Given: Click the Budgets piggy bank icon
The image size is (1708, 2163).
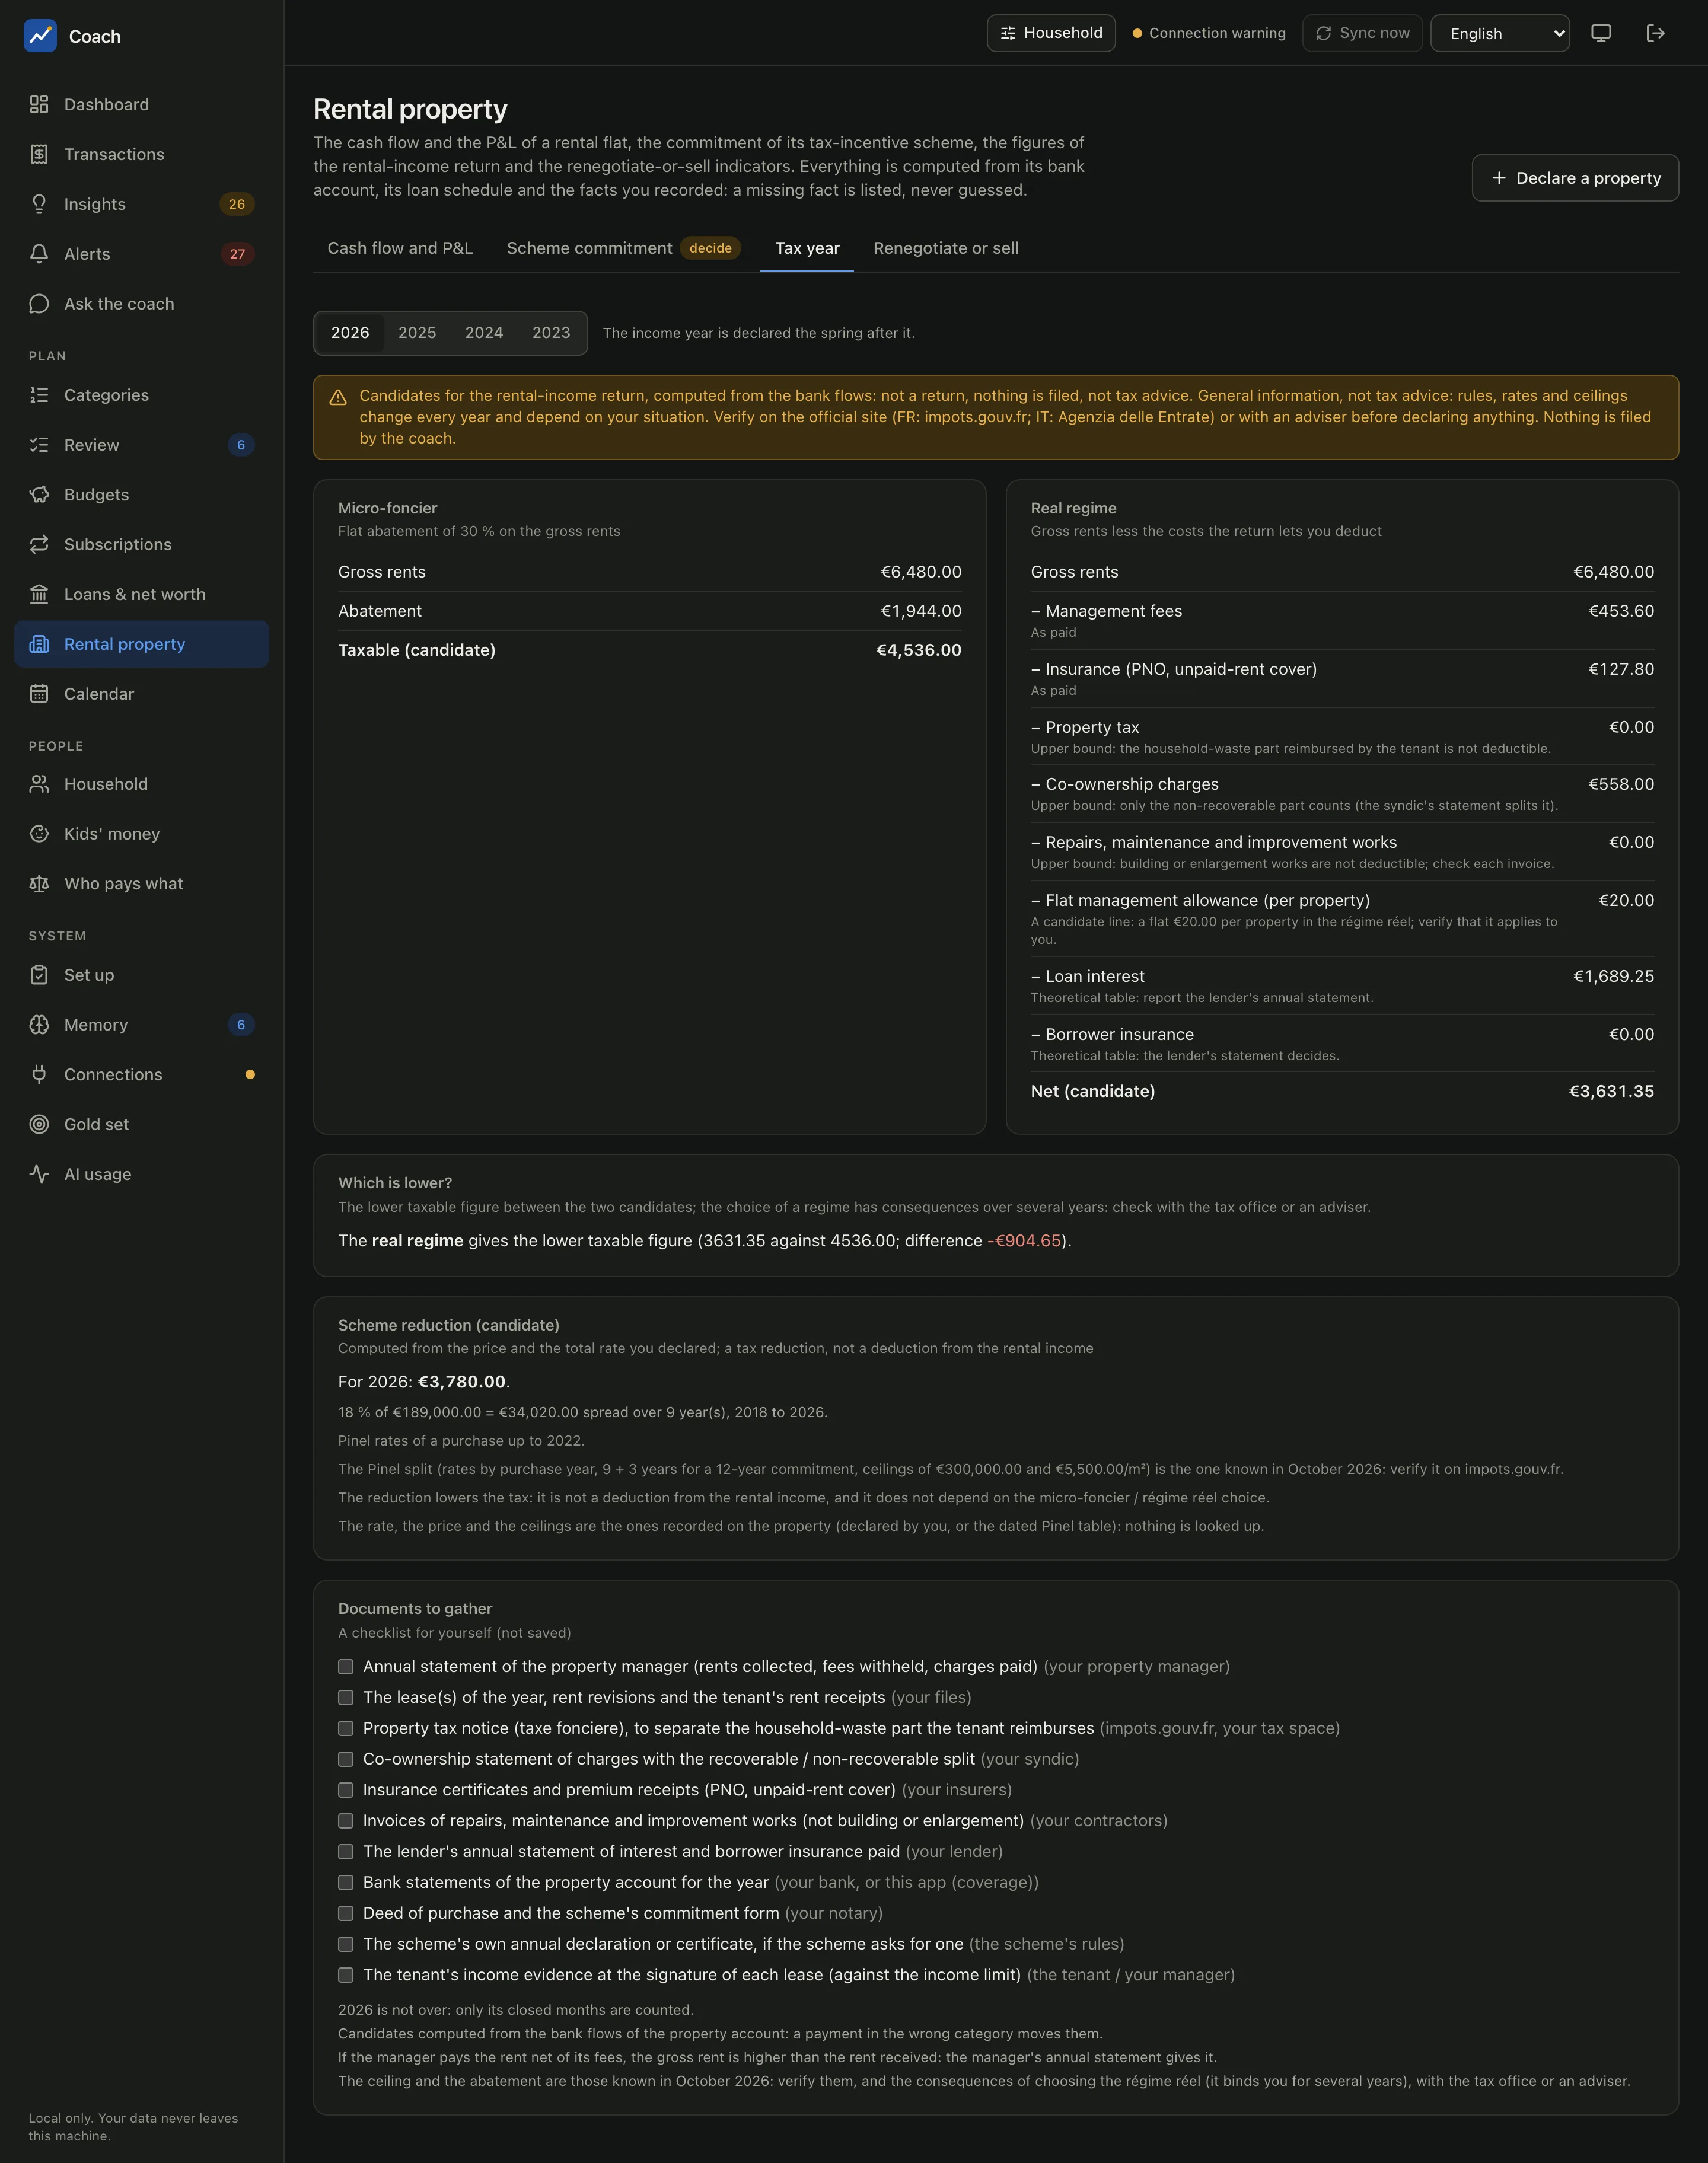Looking at the screenshot, I should tap(39, 495).
